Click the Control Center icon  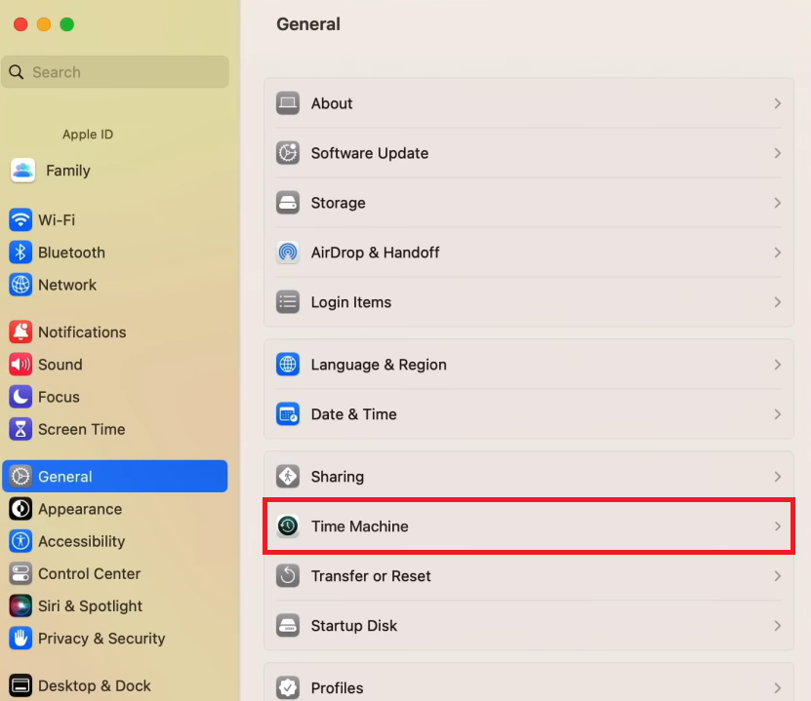(x=21, y=573)
